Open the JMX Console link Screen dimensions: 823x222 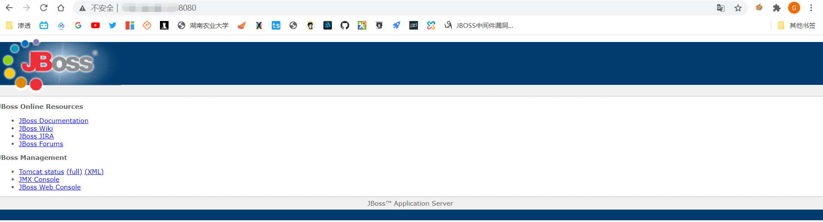[39, 180]
